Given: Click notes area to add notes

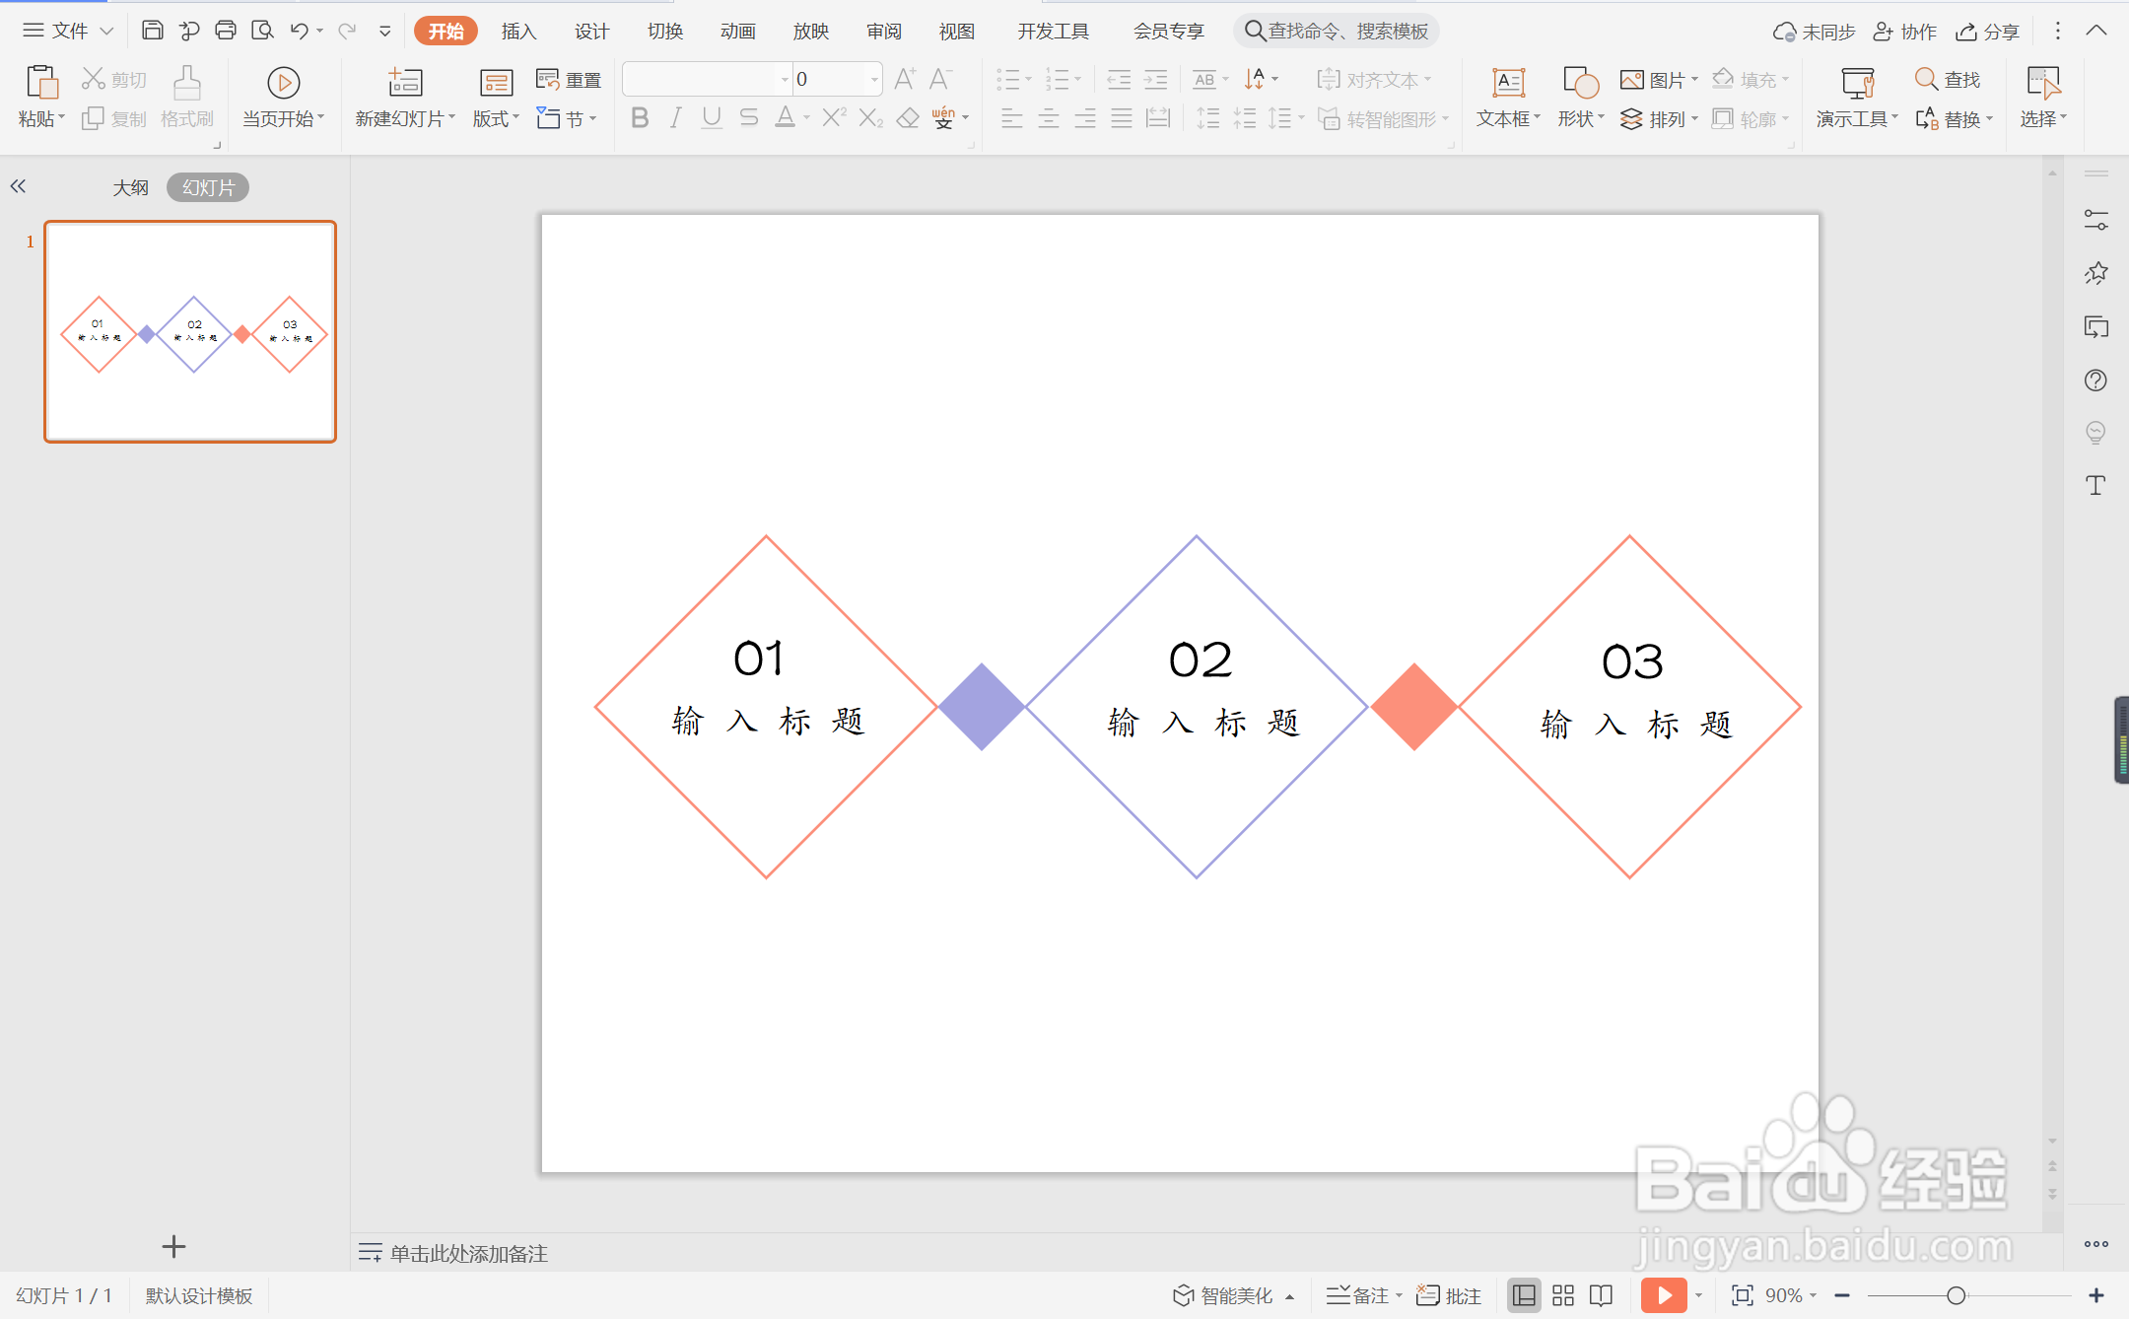Looking at the screenshot, I should pyautogui.click(x=468, y=1253).
